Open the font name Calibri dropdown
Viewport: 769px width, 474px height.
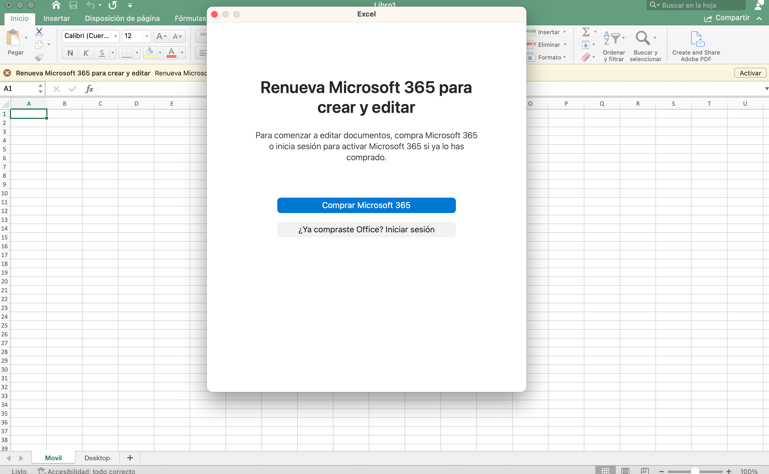tap(115, 36)
